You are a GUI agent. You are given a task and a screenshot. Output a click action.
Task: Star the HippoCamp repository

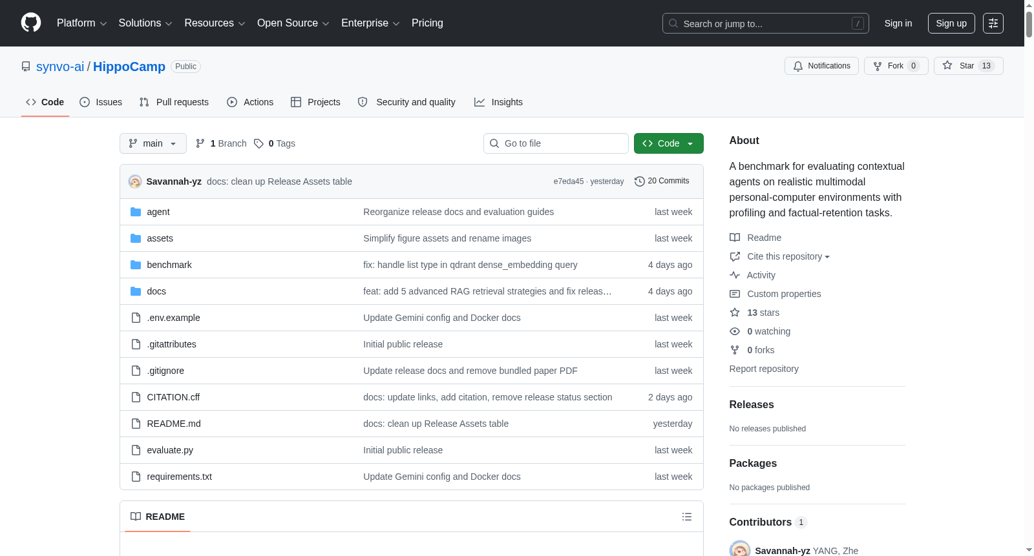pos(968,66)
